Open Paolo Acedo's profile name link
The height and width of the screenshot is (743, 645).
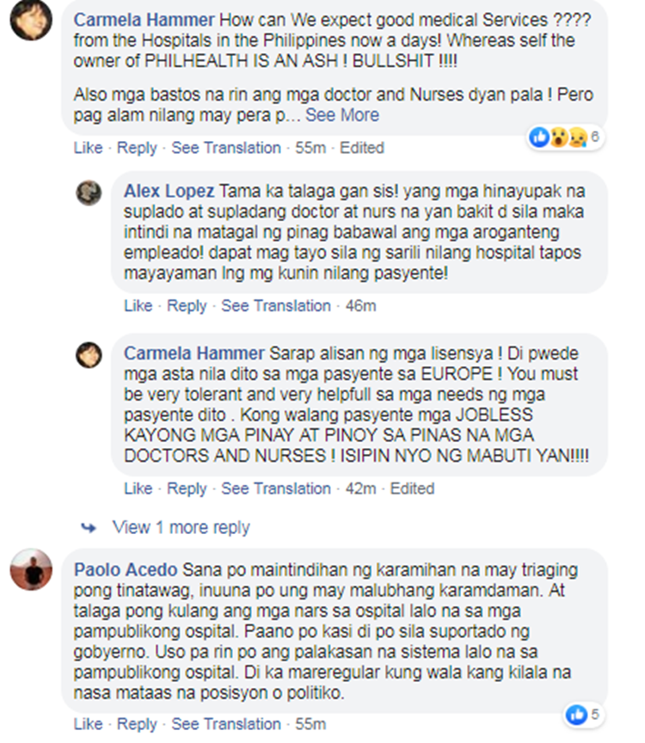[125, 569]
